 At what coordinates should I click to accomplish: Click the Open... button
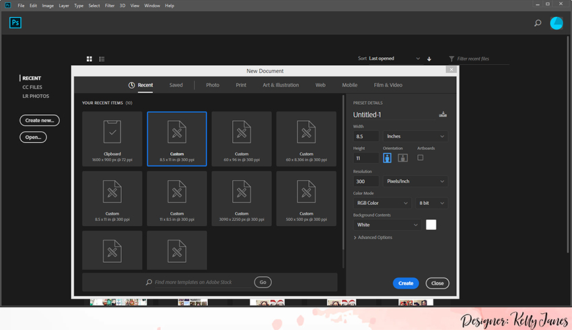pyautogui.click(x=33, y=137)
